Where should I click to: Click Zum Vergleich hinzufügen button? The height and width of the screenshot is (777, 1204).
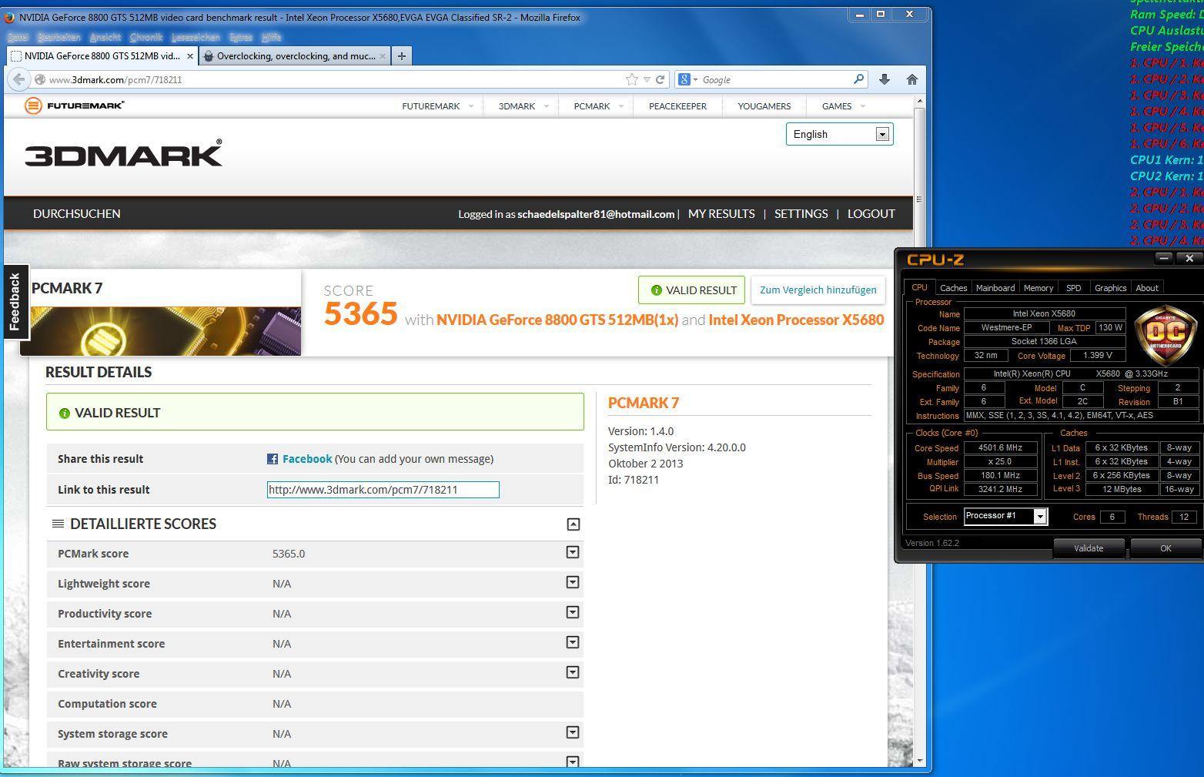pos(818,290)
